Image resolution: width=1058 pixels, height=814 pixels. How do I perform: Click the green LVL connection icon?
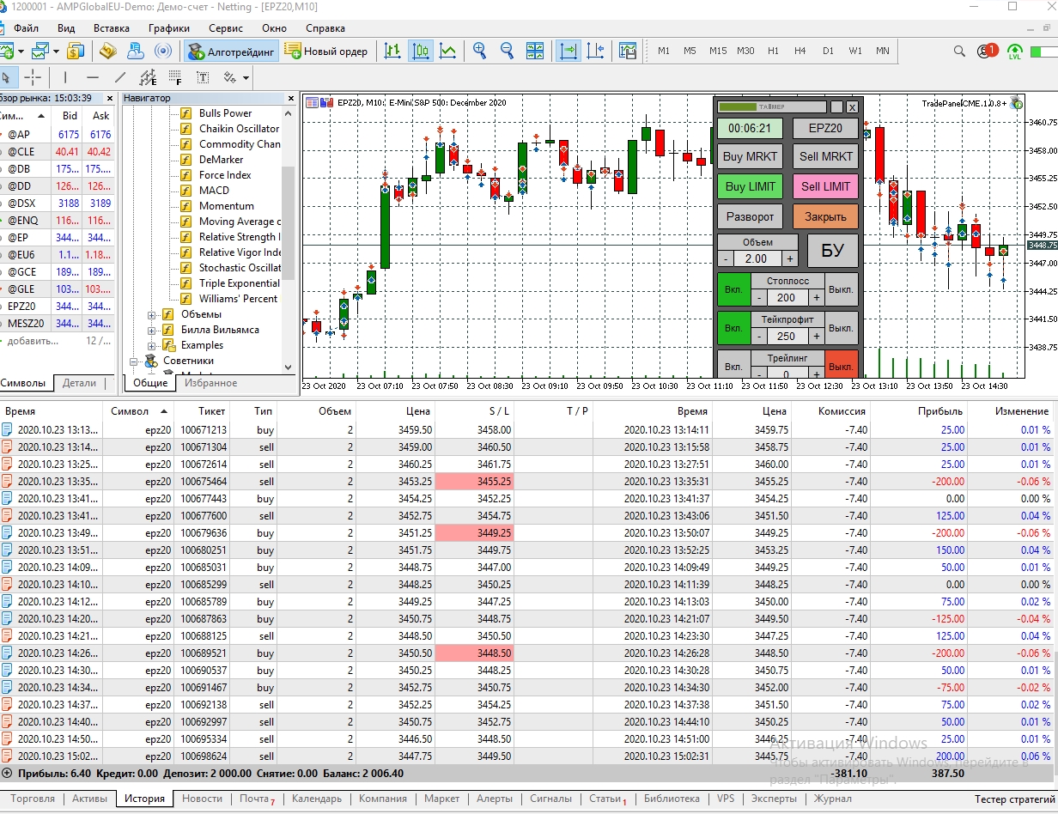pos(1015,52)
